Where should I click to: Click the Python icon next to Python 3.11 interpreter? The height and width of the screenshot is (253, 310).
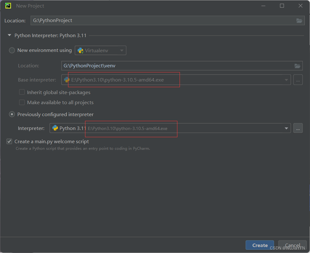pyautogui.click(x=55, y=128)
